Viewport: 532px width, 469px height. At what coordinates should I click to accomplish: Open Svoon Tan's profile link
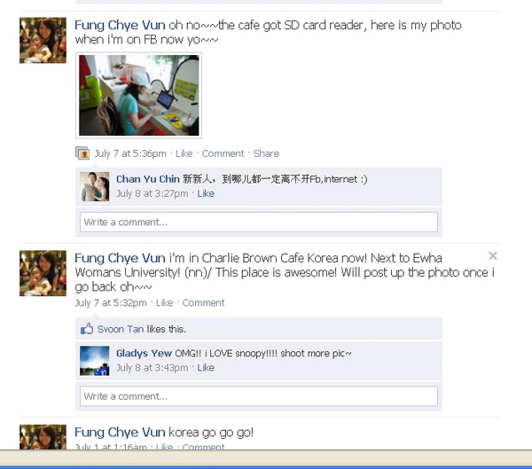click(x=121, y=329)
